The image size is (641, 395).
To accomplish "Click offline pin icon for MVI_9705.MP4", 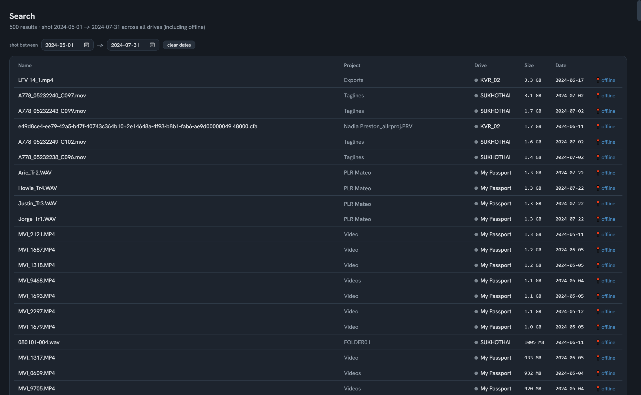I will (x=598, y=389).
